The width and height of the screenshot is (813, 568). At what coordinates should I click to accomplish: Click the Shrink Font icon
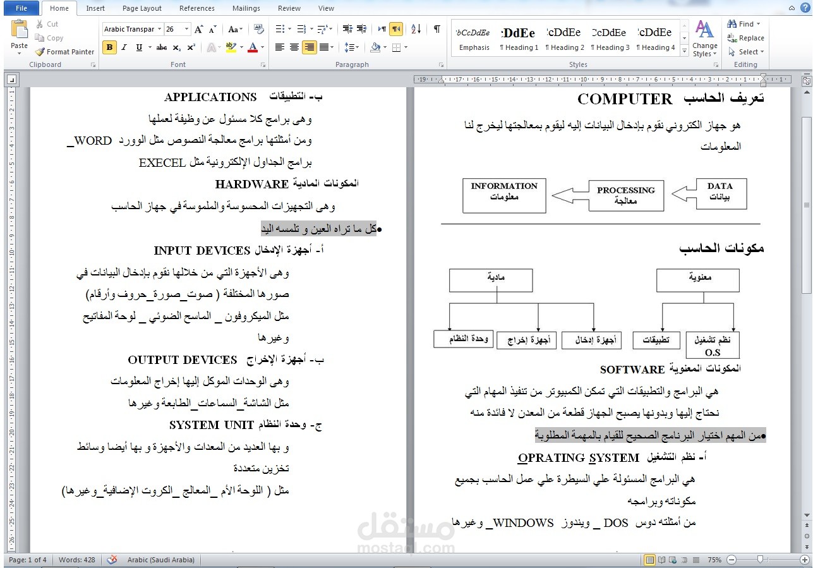point(213,29)
